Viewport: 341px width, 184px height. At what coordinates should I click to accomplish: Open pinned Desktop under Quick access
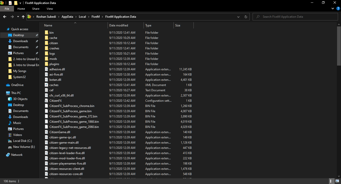click(18, 35)
